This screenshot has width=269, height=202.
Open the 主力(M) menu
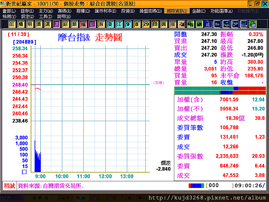click(x=46, y=11)
